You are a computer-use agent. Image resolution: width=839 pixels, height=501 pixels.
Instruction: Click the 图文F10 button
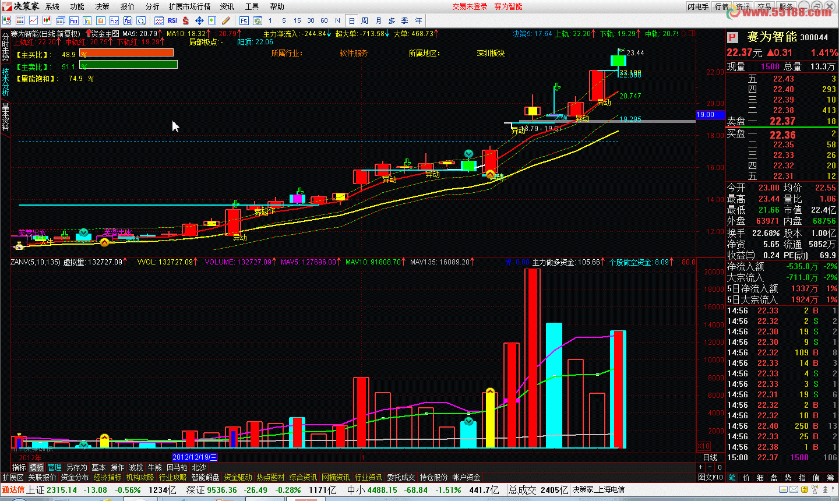710,477
